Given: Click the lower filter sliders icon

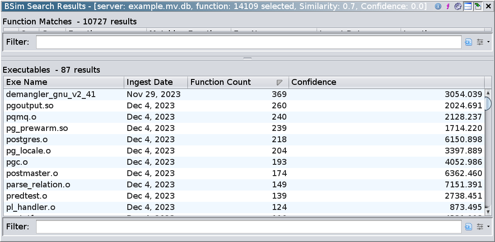Looking at the screenshot, I should [480, 227].
